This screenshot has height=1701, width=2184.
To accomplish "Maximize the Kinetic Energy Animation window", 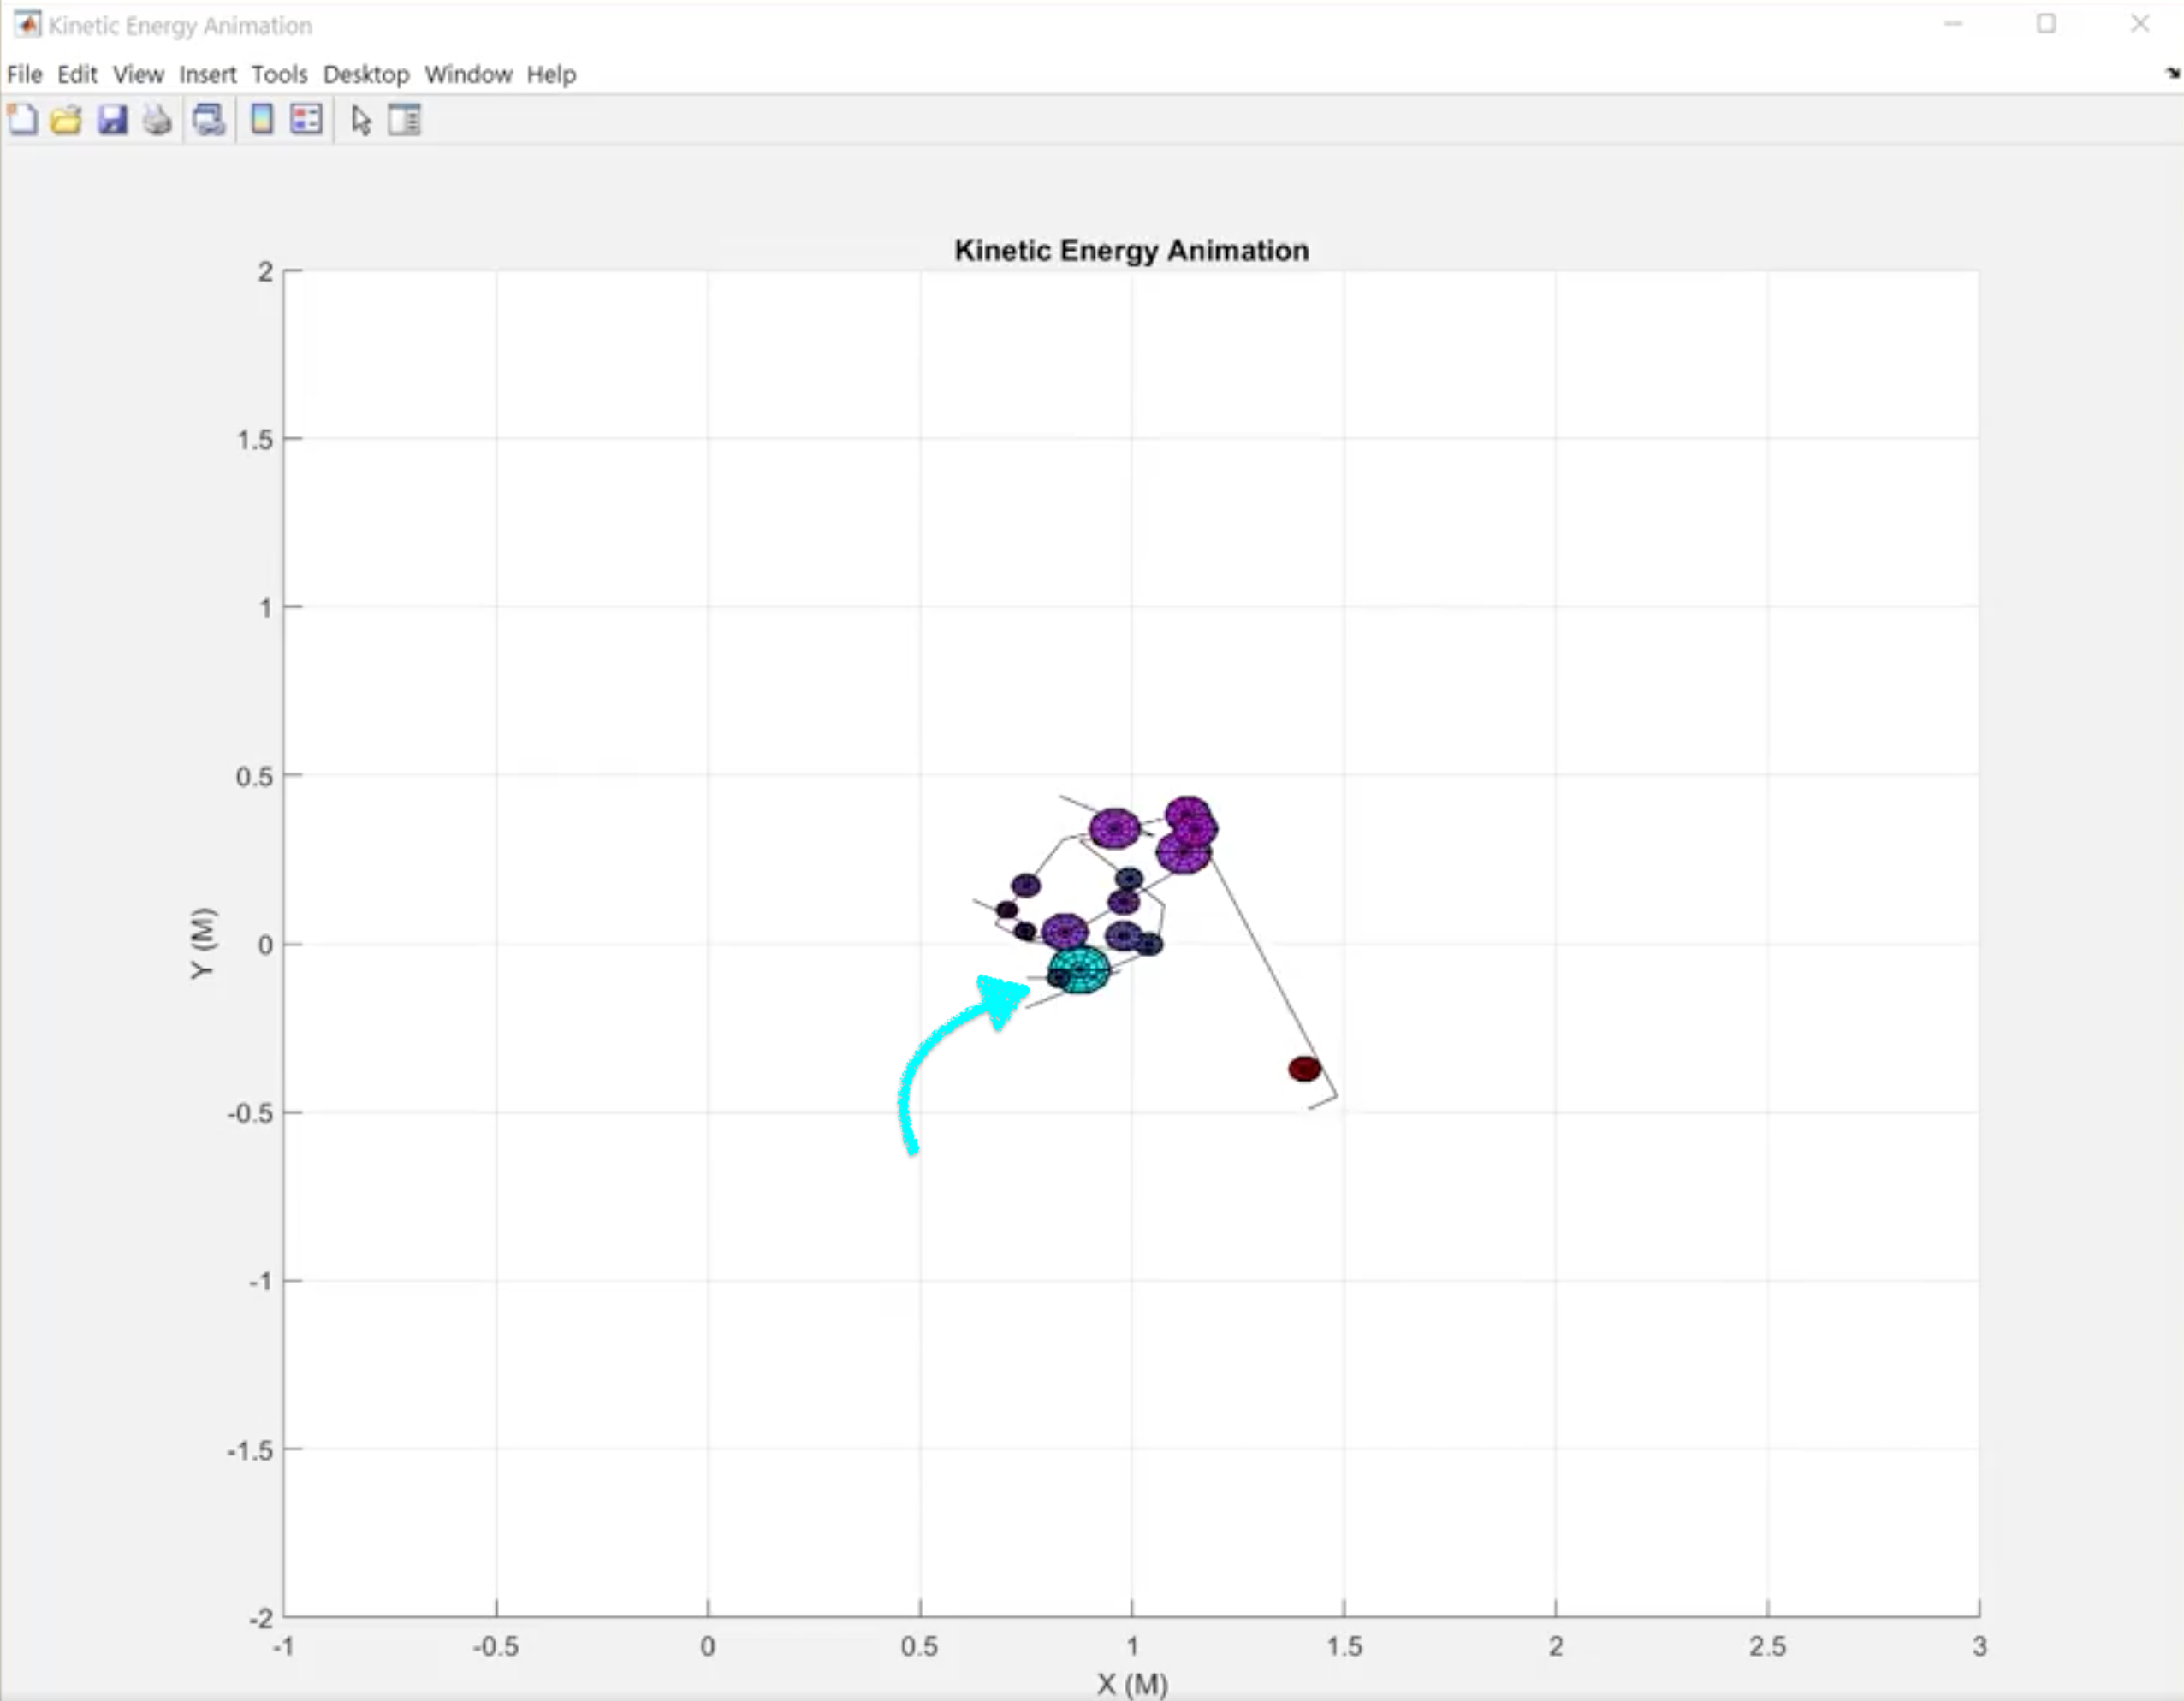I will click(x=2046, y=24).
